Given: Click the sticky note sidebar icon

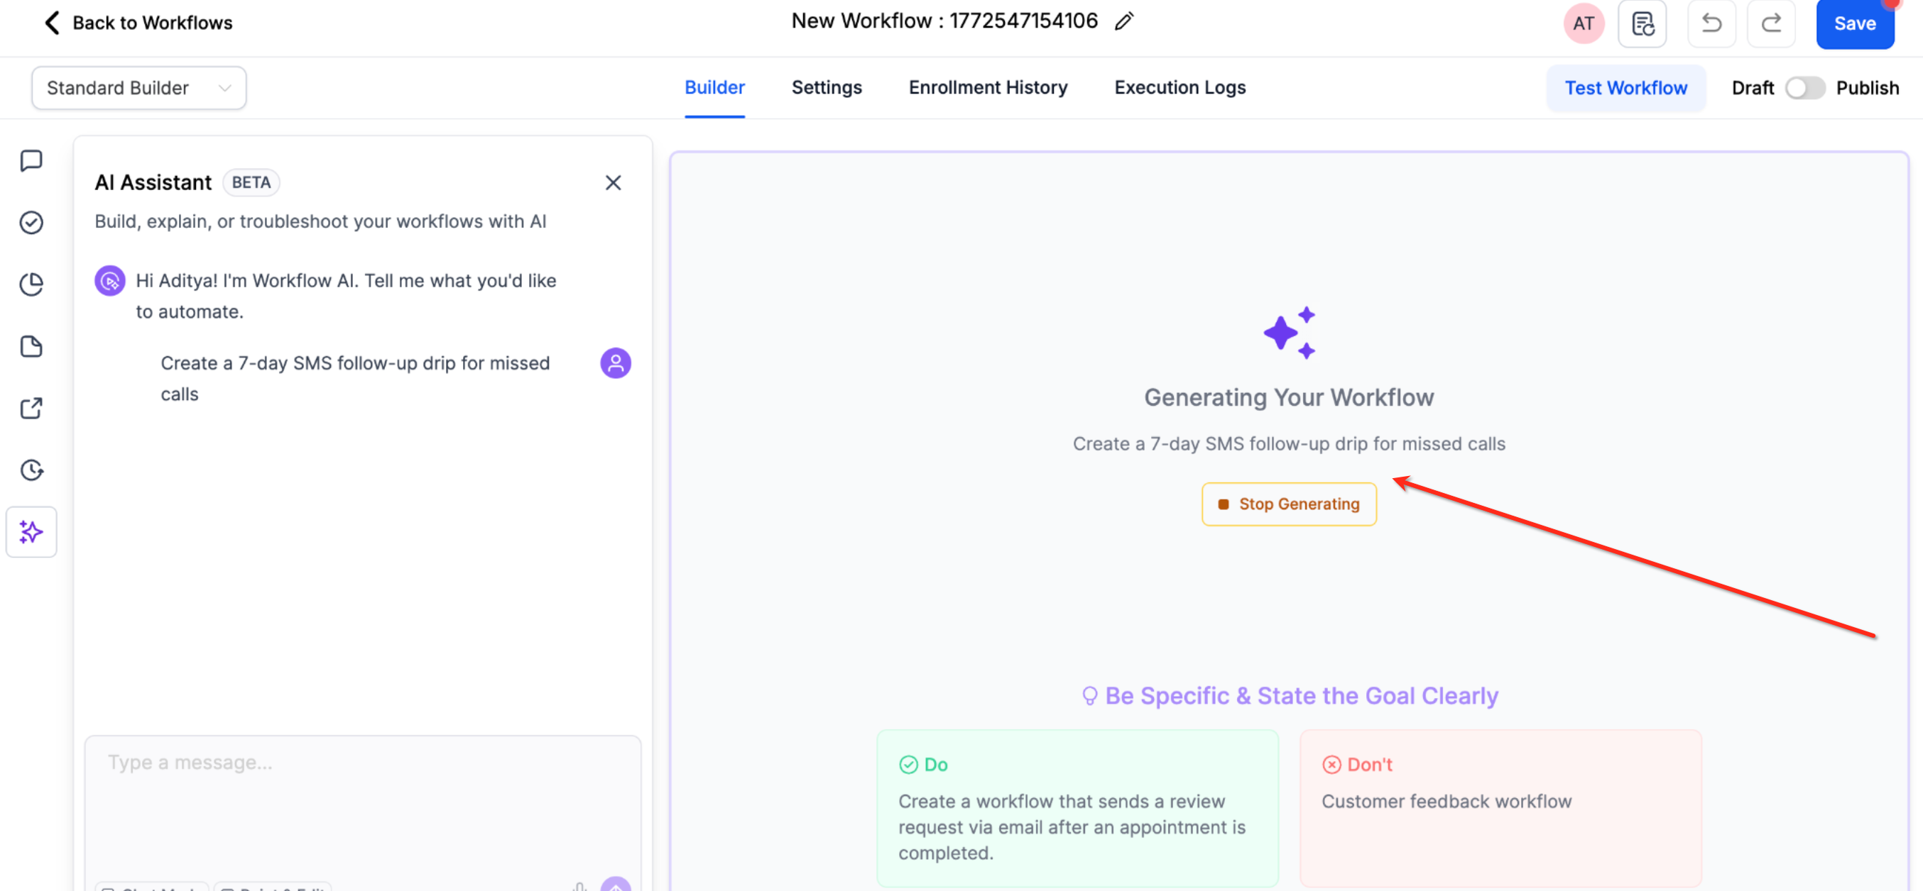Looking at the screenshot, I should [31, 347].
